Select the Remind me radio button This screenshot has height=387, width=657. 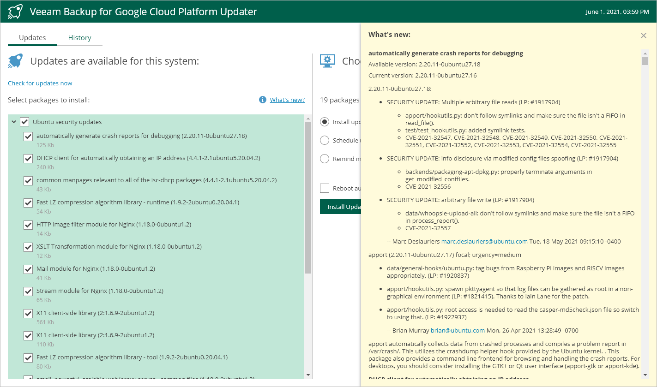[325, 159]
